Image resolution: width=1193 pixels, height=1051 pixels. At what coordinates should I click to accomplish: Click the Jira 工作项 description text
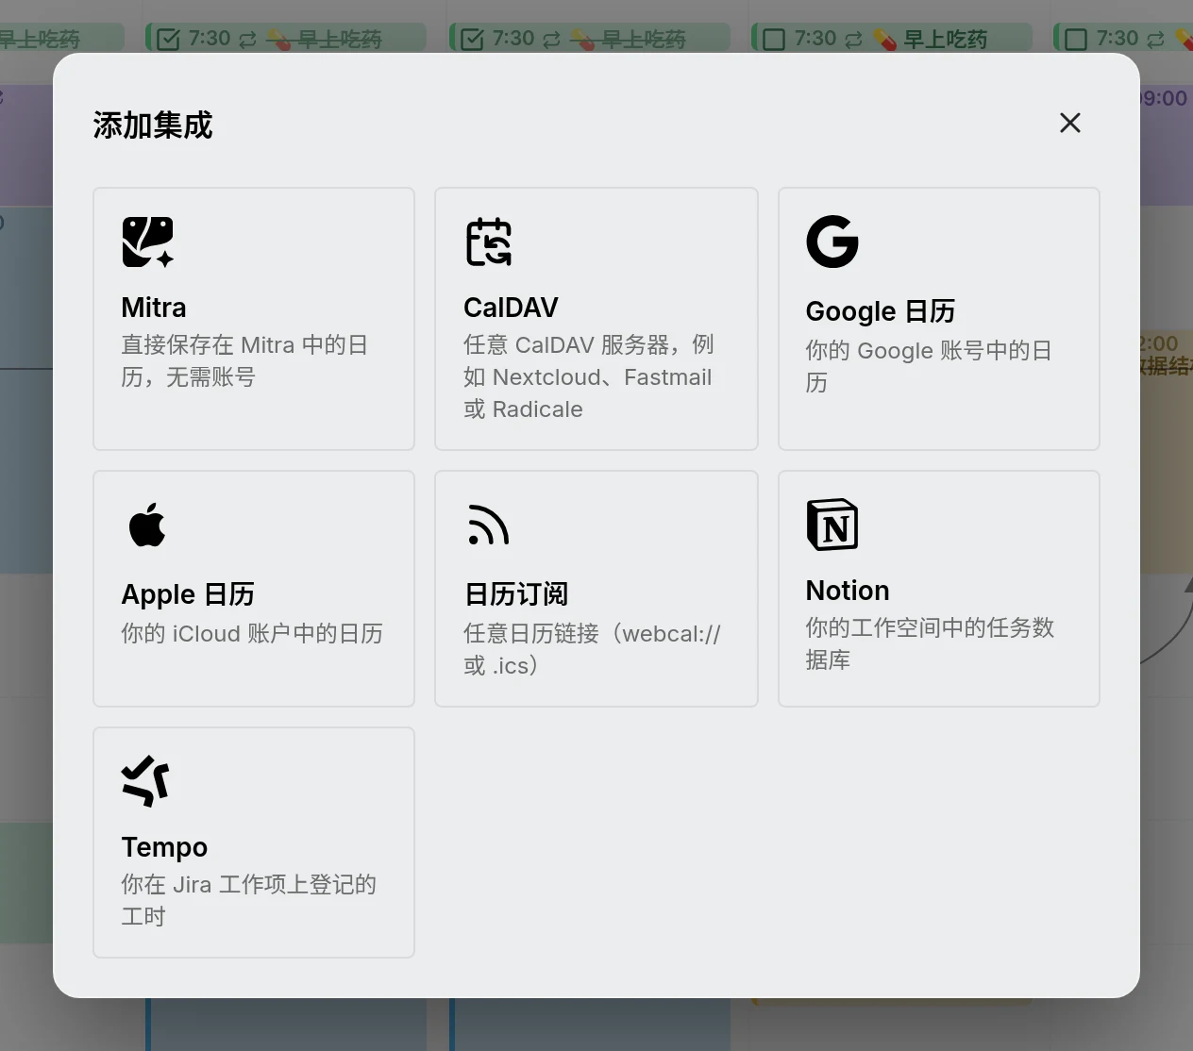249,900
